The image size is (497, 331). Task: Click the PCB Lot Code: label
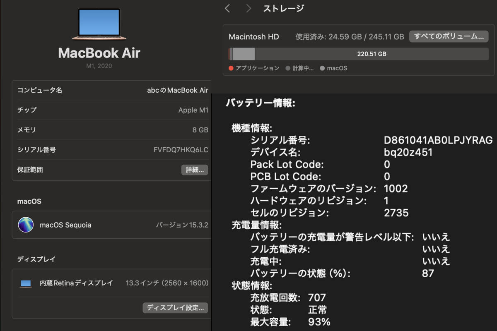tap(286, 177)
